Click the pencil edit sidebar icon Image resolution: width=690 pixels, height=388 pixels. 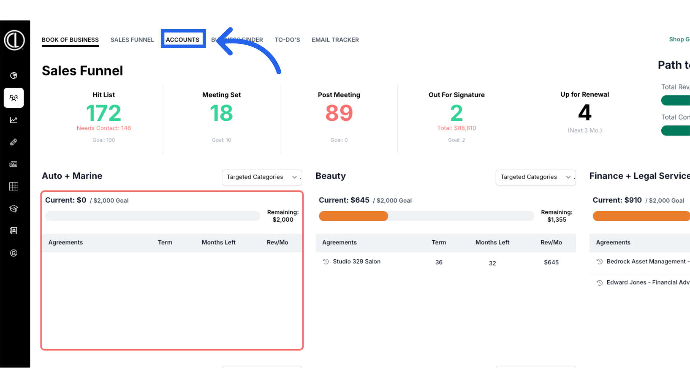(x=14, y=142)
